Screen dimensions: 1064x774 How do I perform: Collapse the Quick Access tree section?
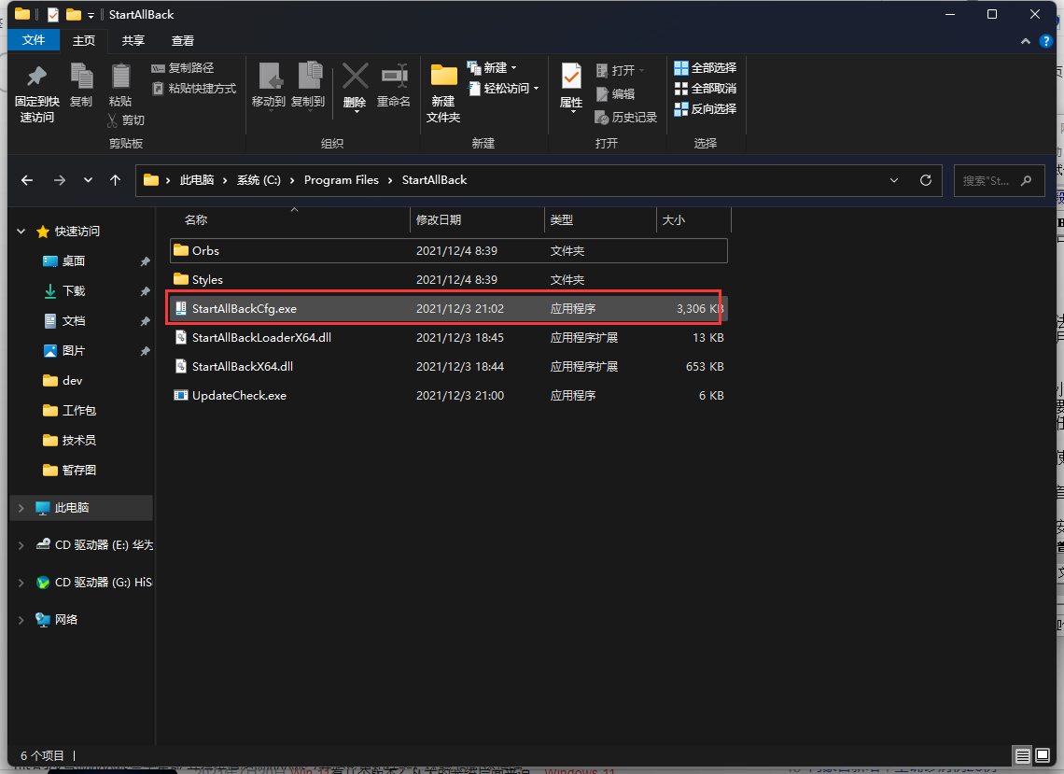pos(21,232)
